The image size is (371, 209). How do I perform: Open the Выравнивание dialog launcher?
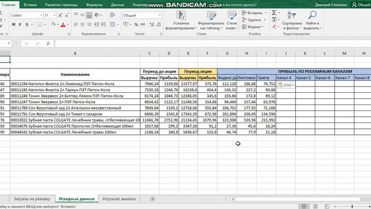tap(119, 34)
